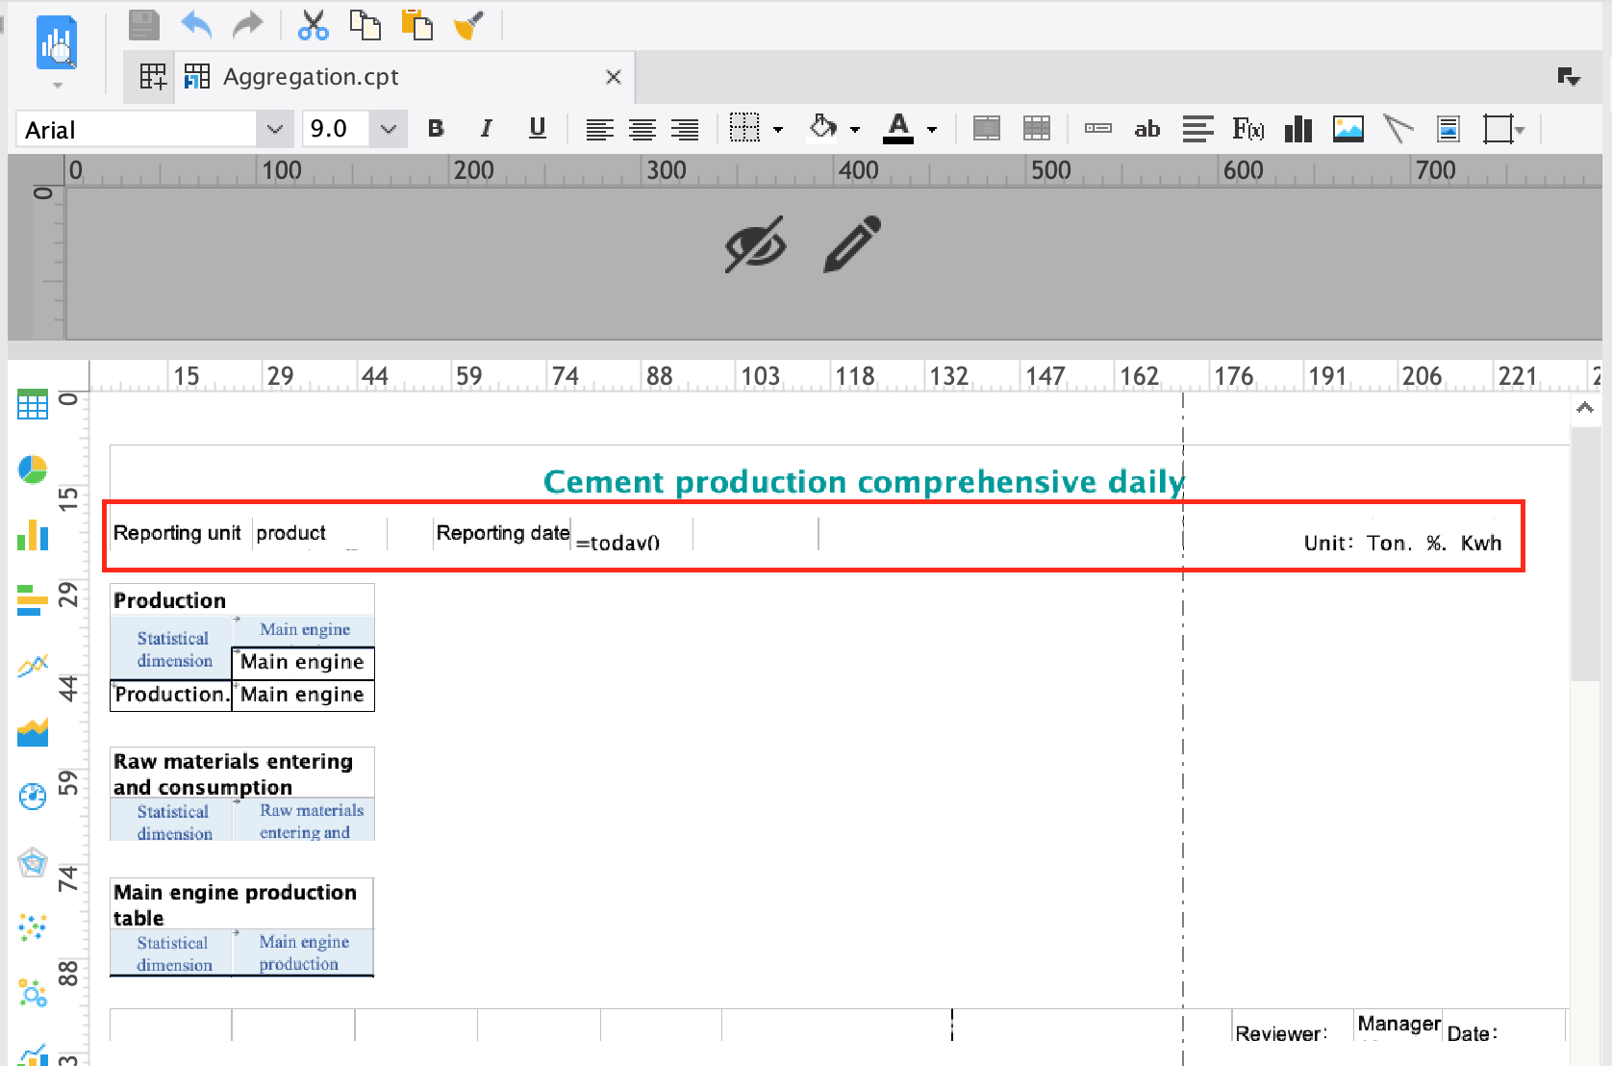
Task: Expand the font color dropdown arrow
Action: (x=932, y=129)
